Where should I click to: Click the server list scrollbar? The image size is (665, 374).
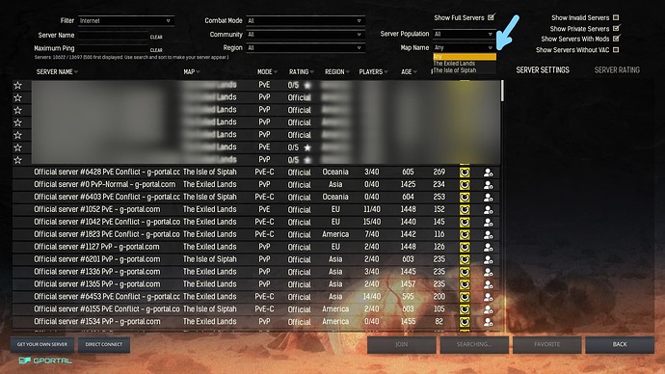click(502, 91)
